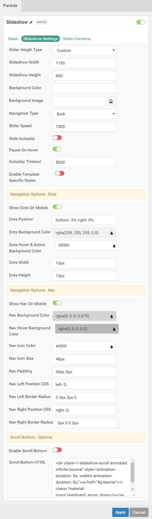Switch to the Basic tab
This screenshot has height=519, width=152.
(13, 39)
